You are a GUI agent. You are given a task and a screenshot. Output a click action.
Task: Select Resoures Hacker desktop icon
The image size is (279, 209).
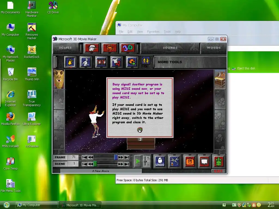(x=32, y=31)
